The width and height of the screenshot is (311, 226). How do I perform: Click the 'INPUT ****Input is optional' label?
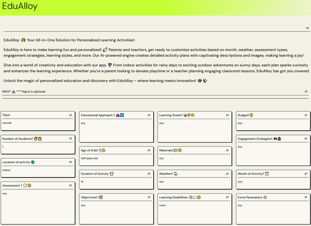pos(24,92)
